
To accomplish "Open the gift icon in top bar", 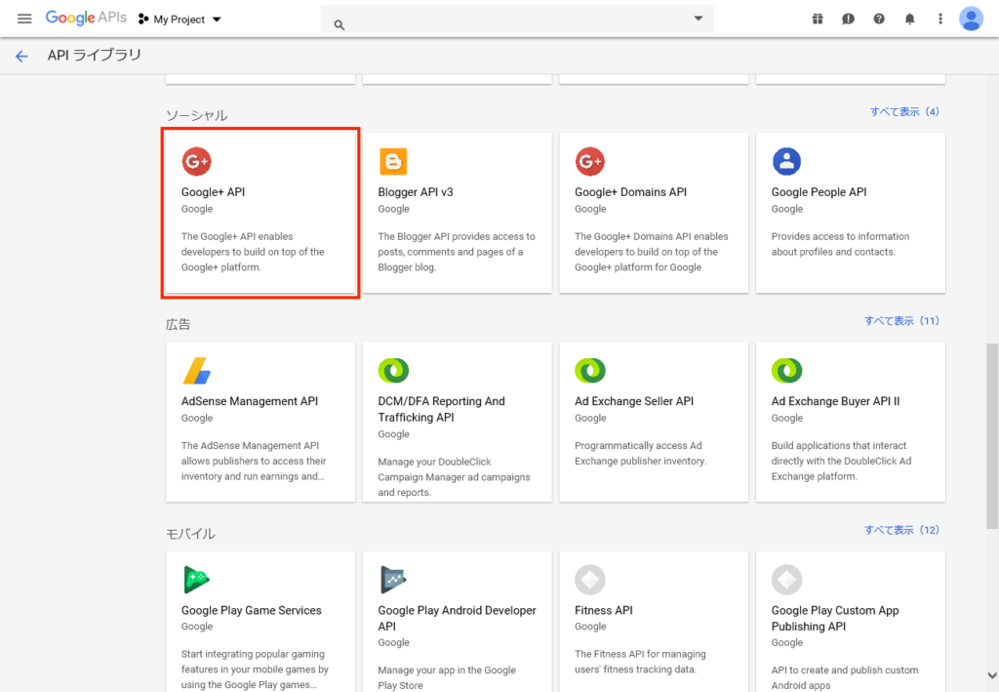I will pyautogui.click(x=817, y=19).
